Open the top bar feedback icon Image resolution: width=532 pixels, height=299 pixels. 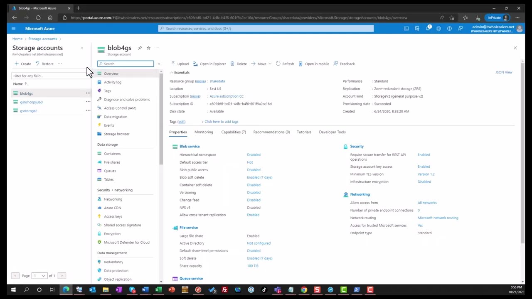point(460,29)
